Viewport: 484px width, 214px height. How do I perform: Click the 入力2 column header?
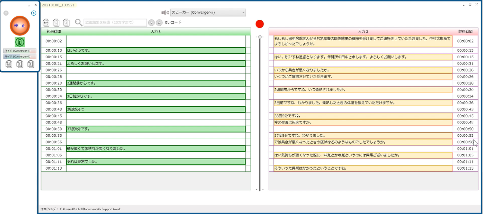click(x=363, y=32)
